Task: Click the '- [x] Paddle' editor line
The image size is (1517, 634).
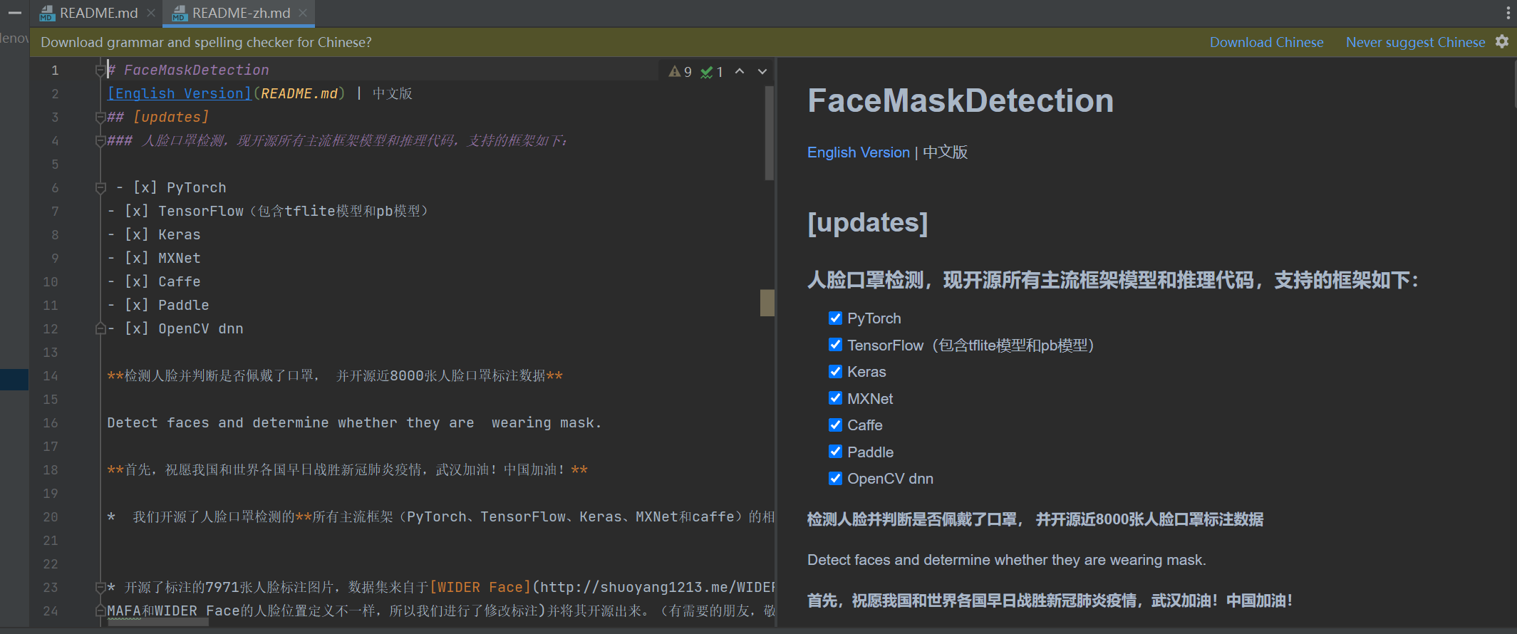Action: coord(158,305)
